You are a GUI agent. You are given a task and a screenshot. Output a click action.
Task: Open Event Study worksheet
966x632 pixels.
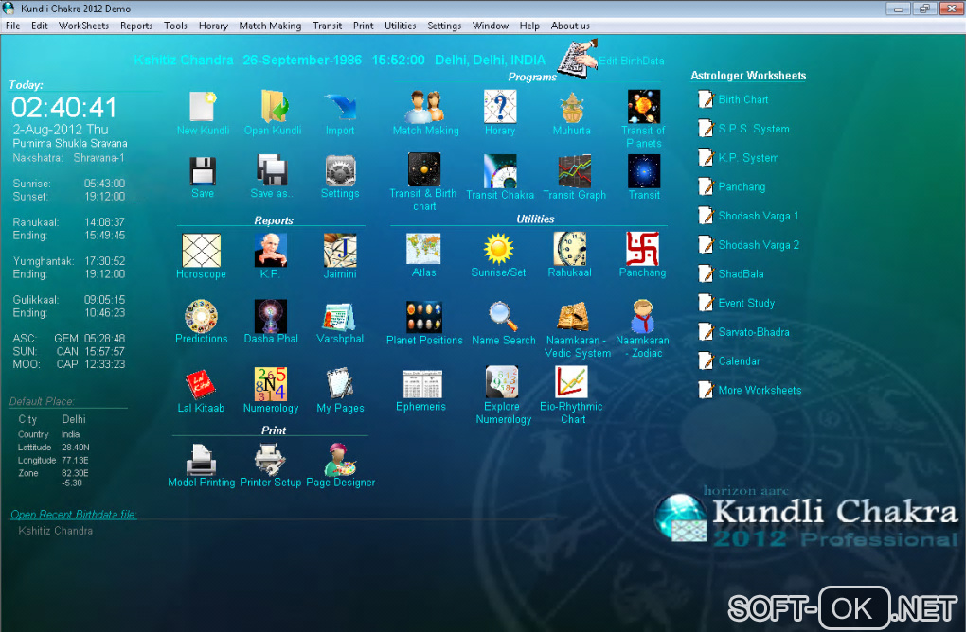click(746, 303)
